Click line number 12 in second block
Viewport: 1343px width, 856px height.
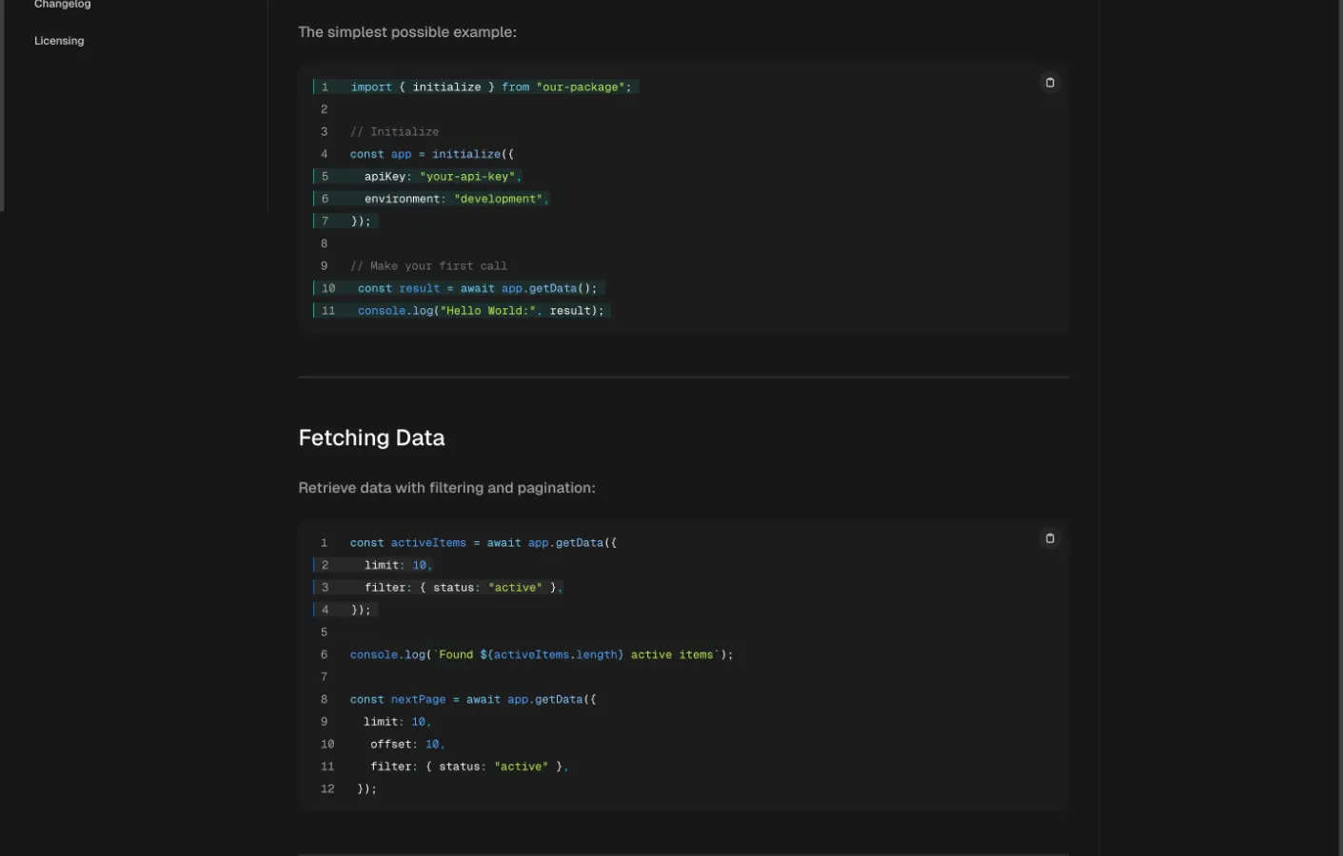click(327, 789)
